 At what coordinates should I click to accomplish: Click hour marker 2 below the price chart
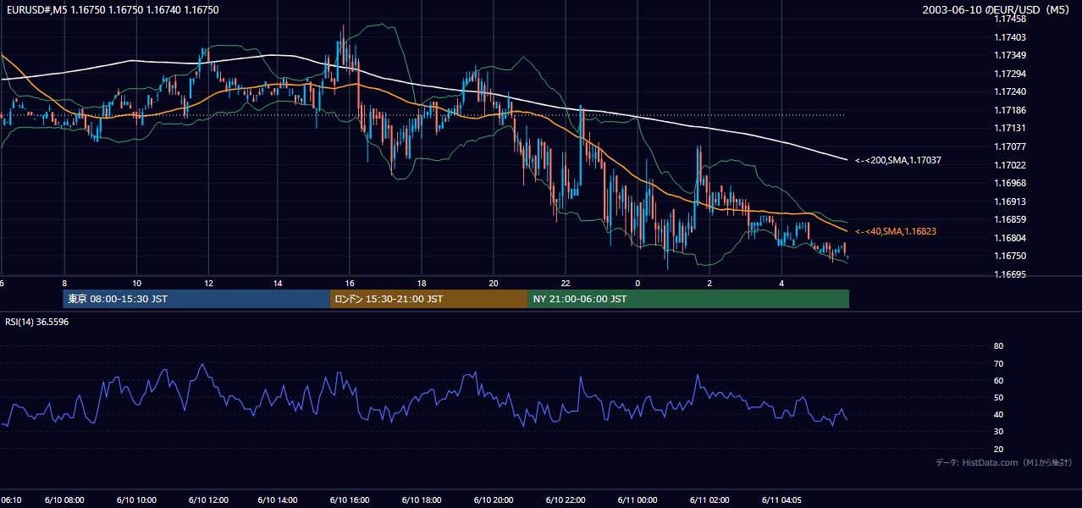pos(709,283)
